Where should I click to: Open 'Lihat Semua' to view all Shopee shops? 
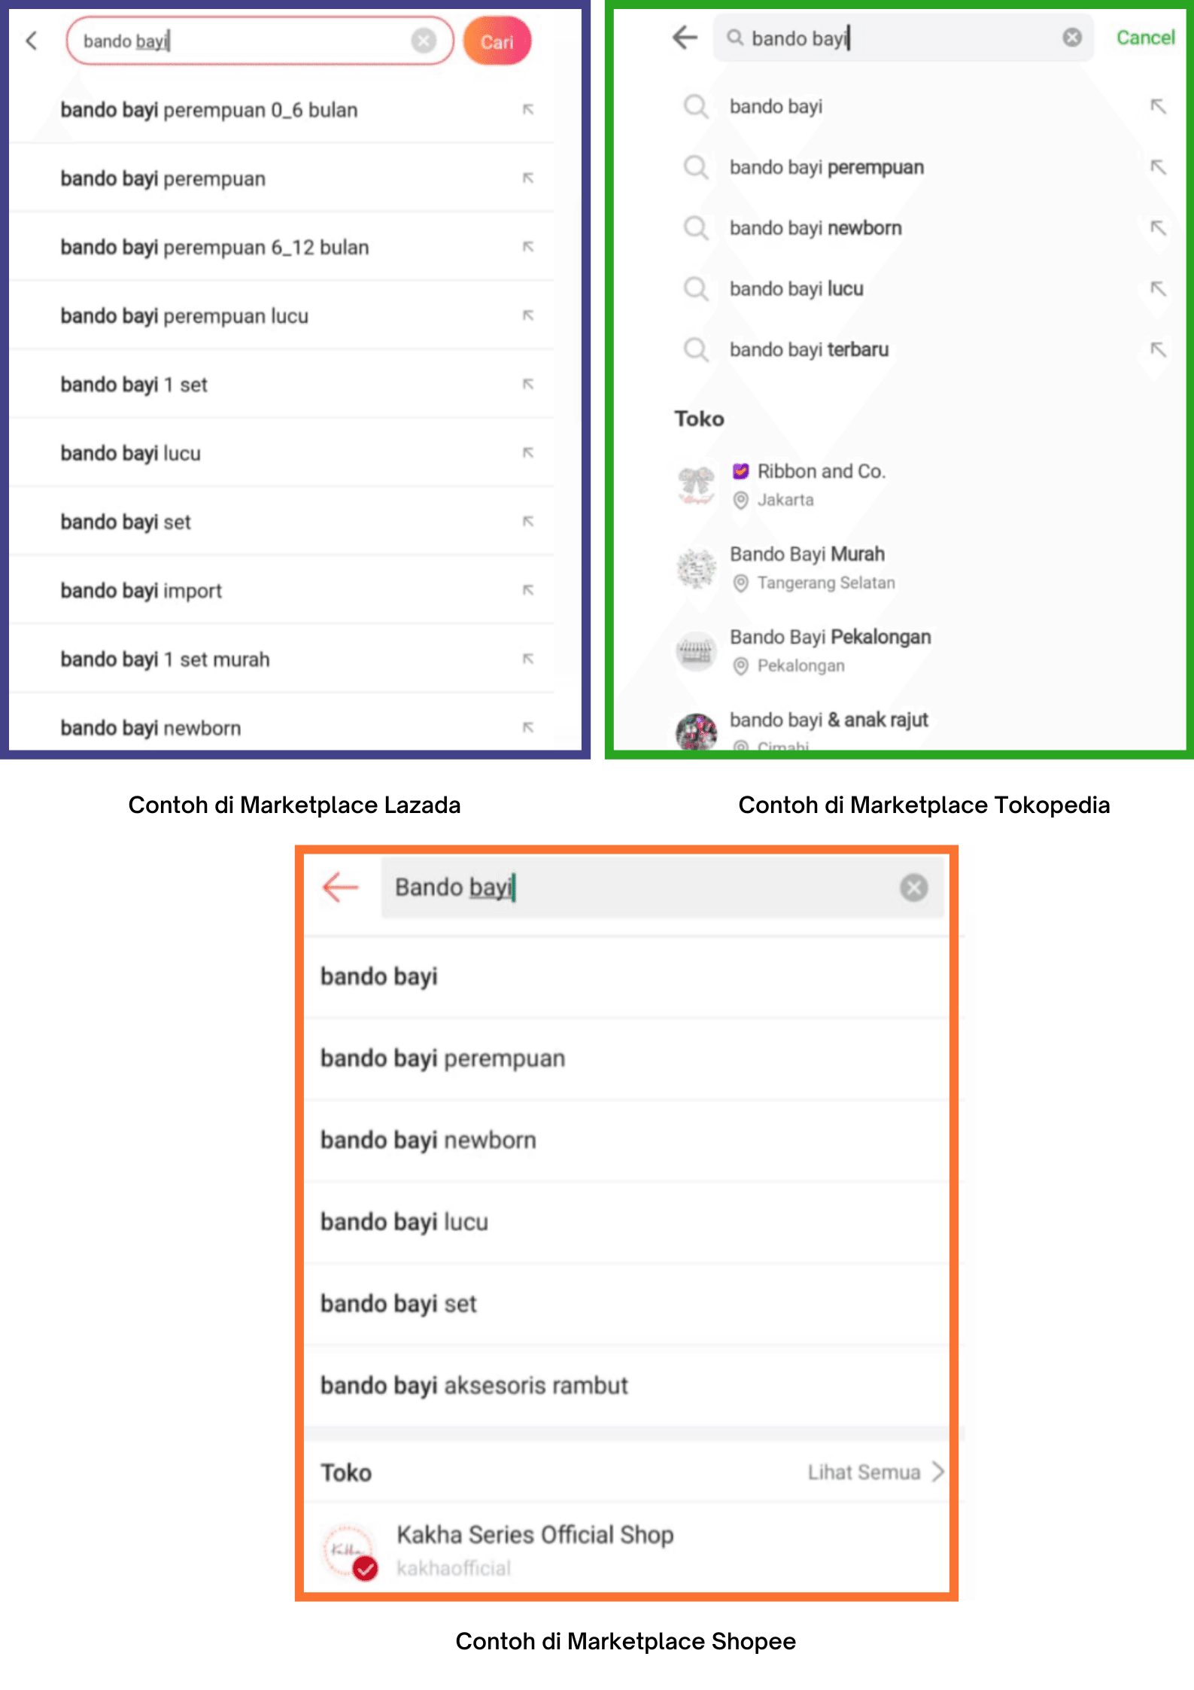(x=864, y=1473)
